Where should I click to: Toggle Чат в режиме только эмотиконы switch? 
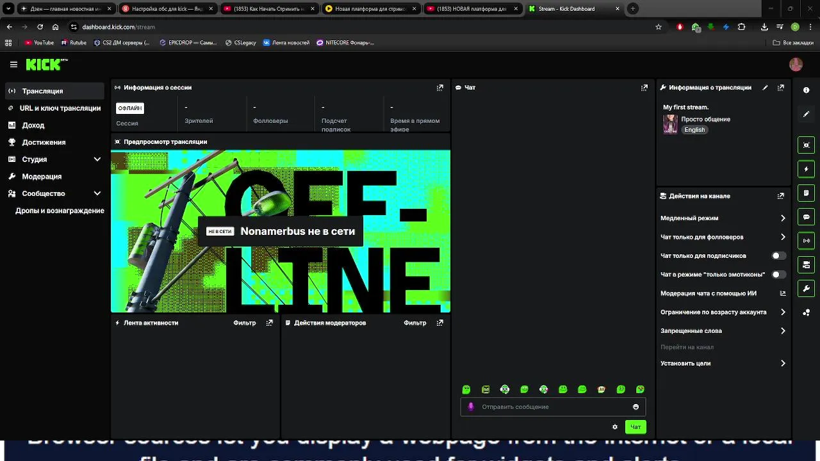778,275
